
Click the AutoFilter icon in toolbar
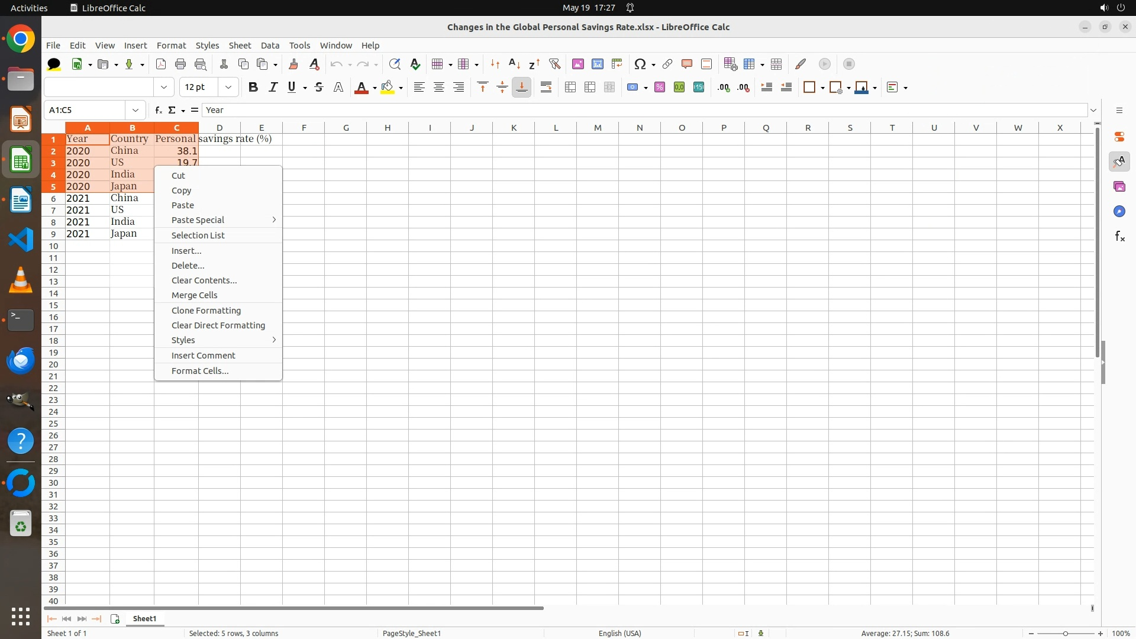[554, 64]
